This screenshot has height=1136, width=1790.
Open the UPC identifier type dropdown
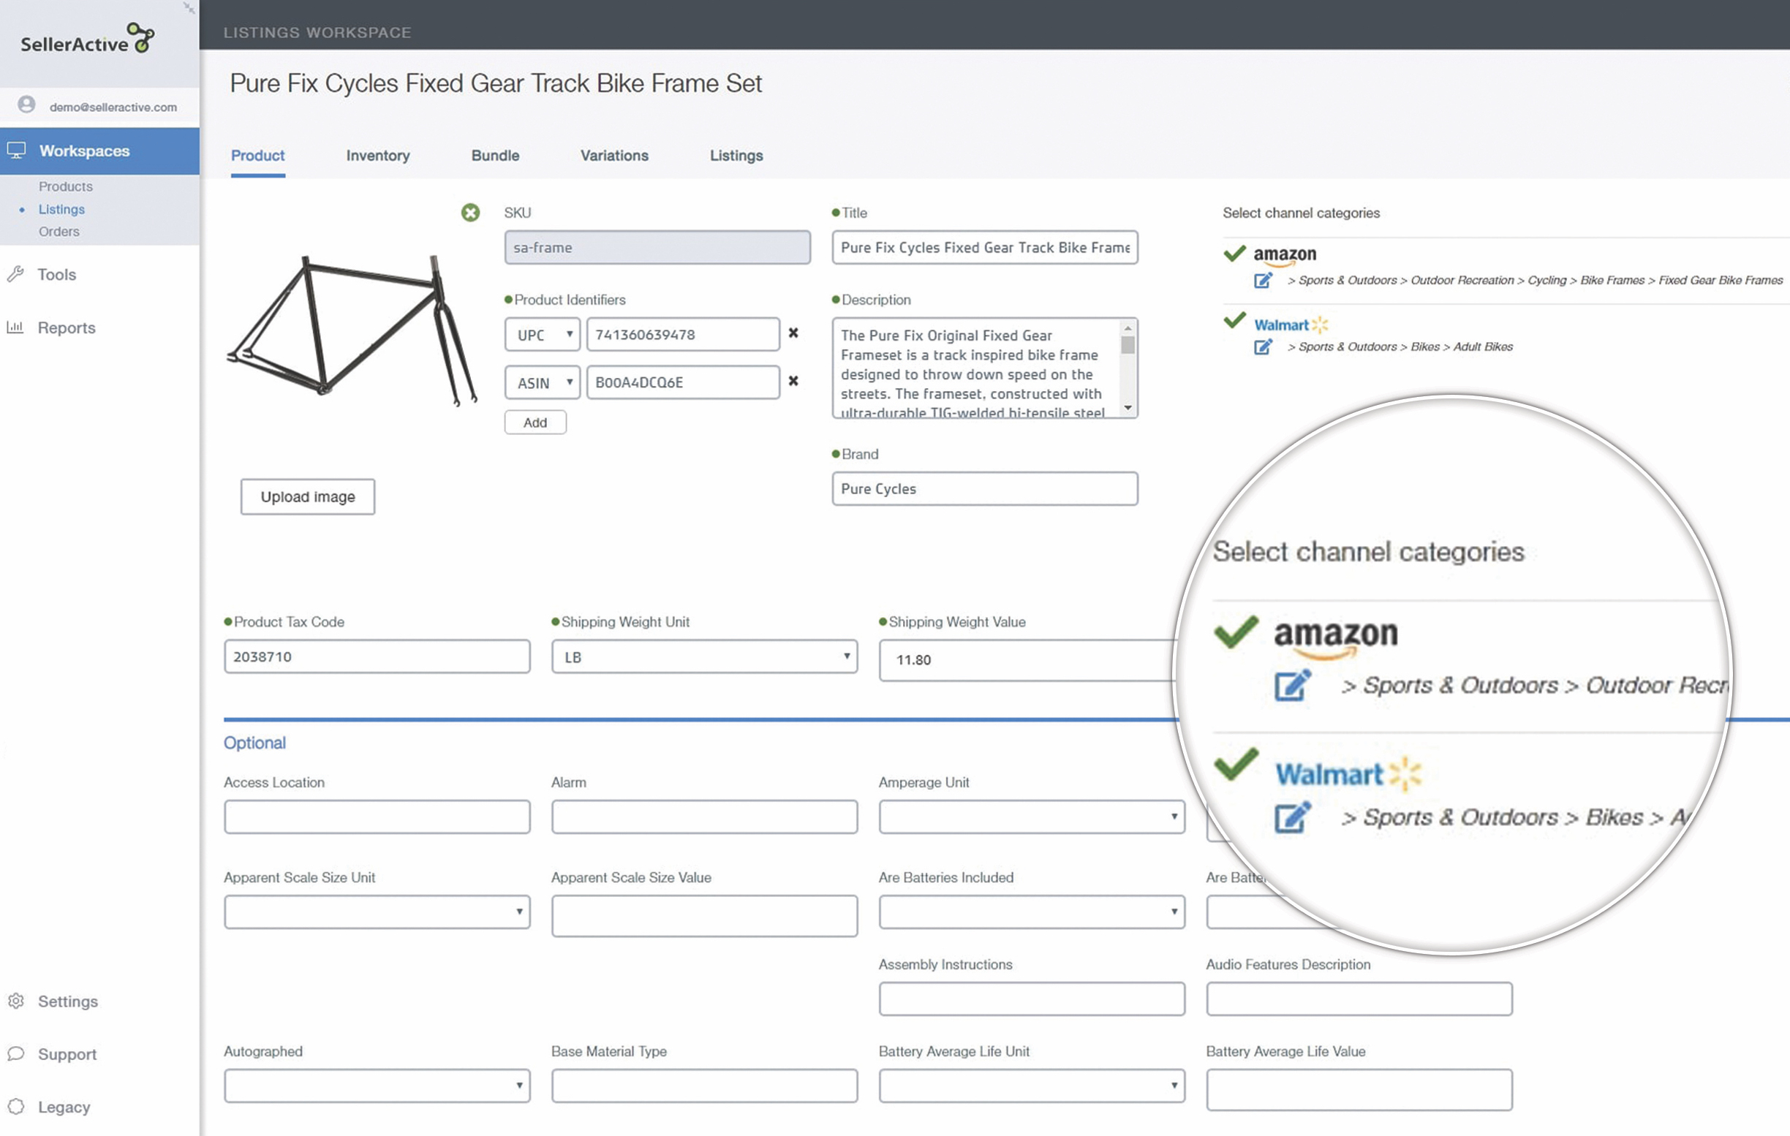[543, 334]
